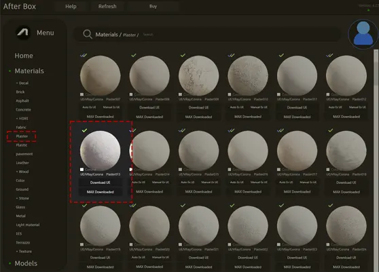Click the double-check icon above Plaster007

tap(84, 55)
